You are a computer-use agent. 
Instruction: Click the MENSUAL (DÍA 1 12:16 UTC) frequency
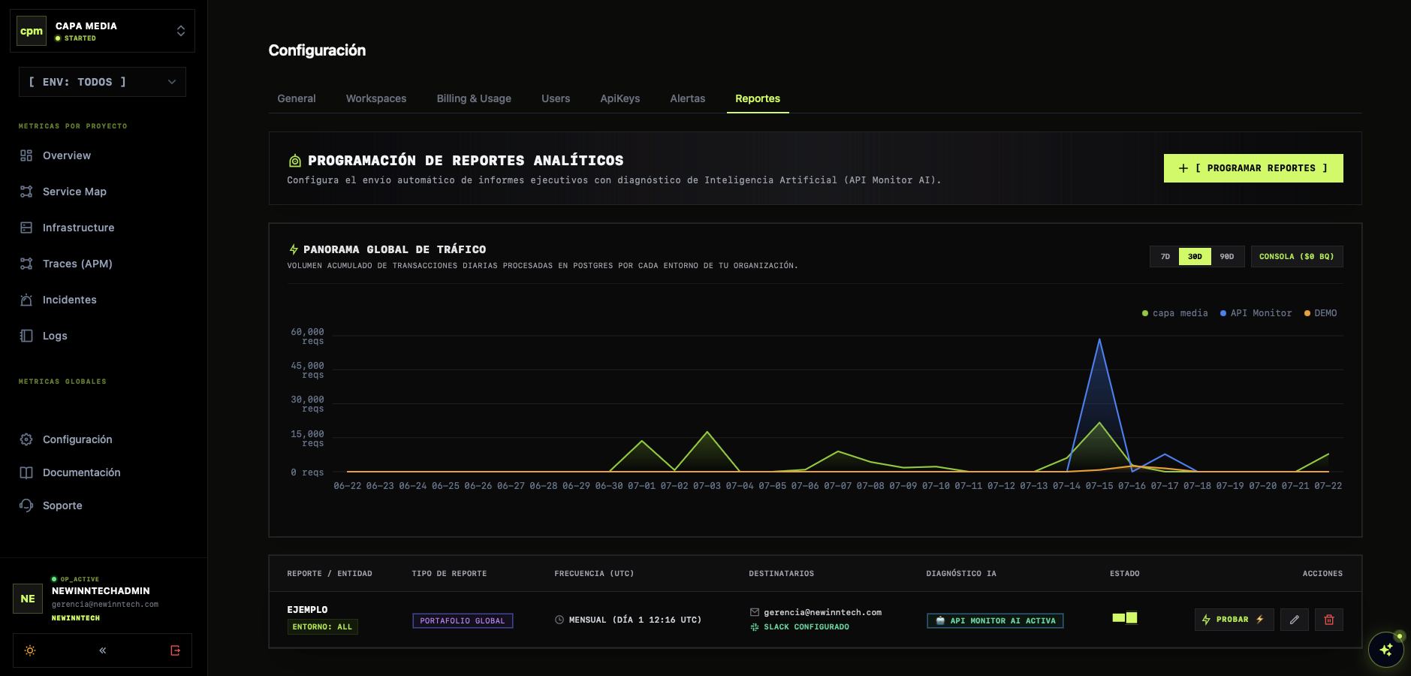pos(635,620)
